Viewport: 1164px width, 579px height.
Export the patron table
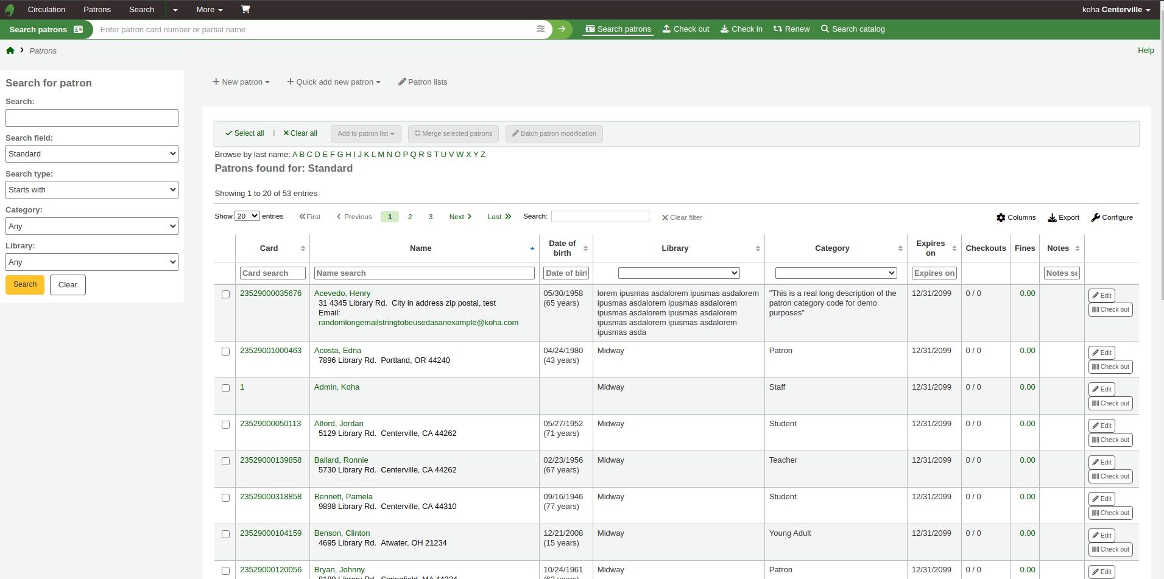(x=1063, y=217)
